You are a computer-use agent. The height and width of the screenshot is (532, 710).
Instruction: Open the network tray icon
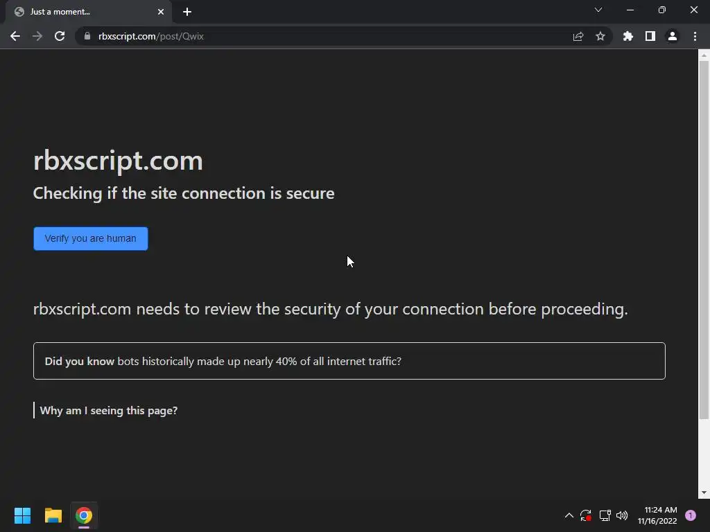pos(605,515)
